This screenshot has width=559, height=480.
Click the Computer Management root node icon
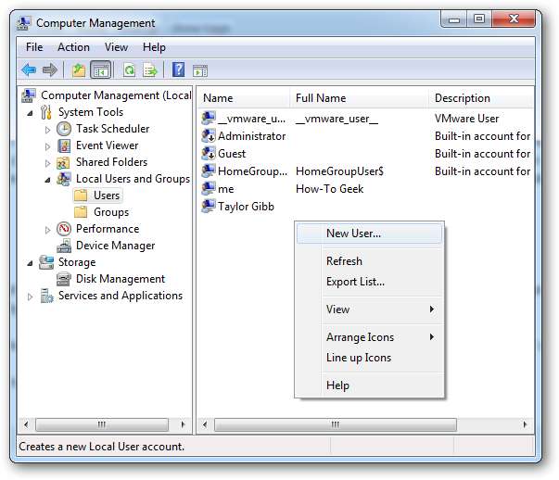tap(29, 95)
